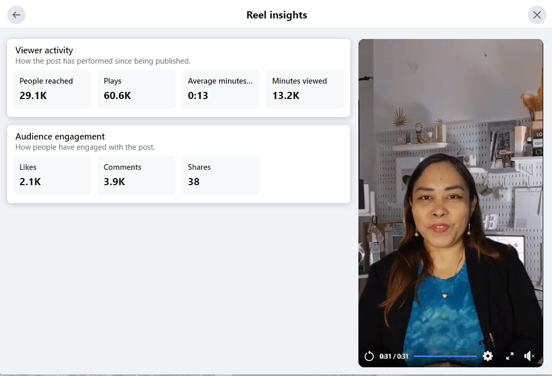Click the Viewer activity heading
This screenshot has height=376, width=552.
pos(44,50)
